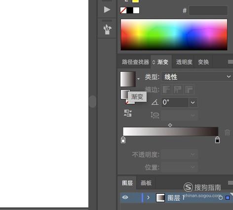This screenshot has width=233, height=210.
Task: Click the panel collapse handle beside canvas
Action: pos(93,101)
